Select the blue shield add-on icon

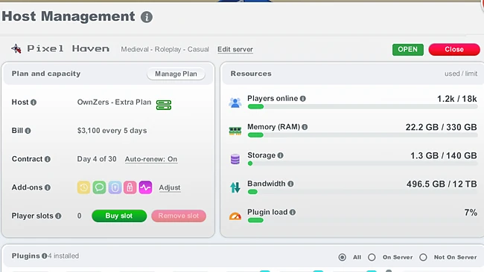tap(115, 187)
